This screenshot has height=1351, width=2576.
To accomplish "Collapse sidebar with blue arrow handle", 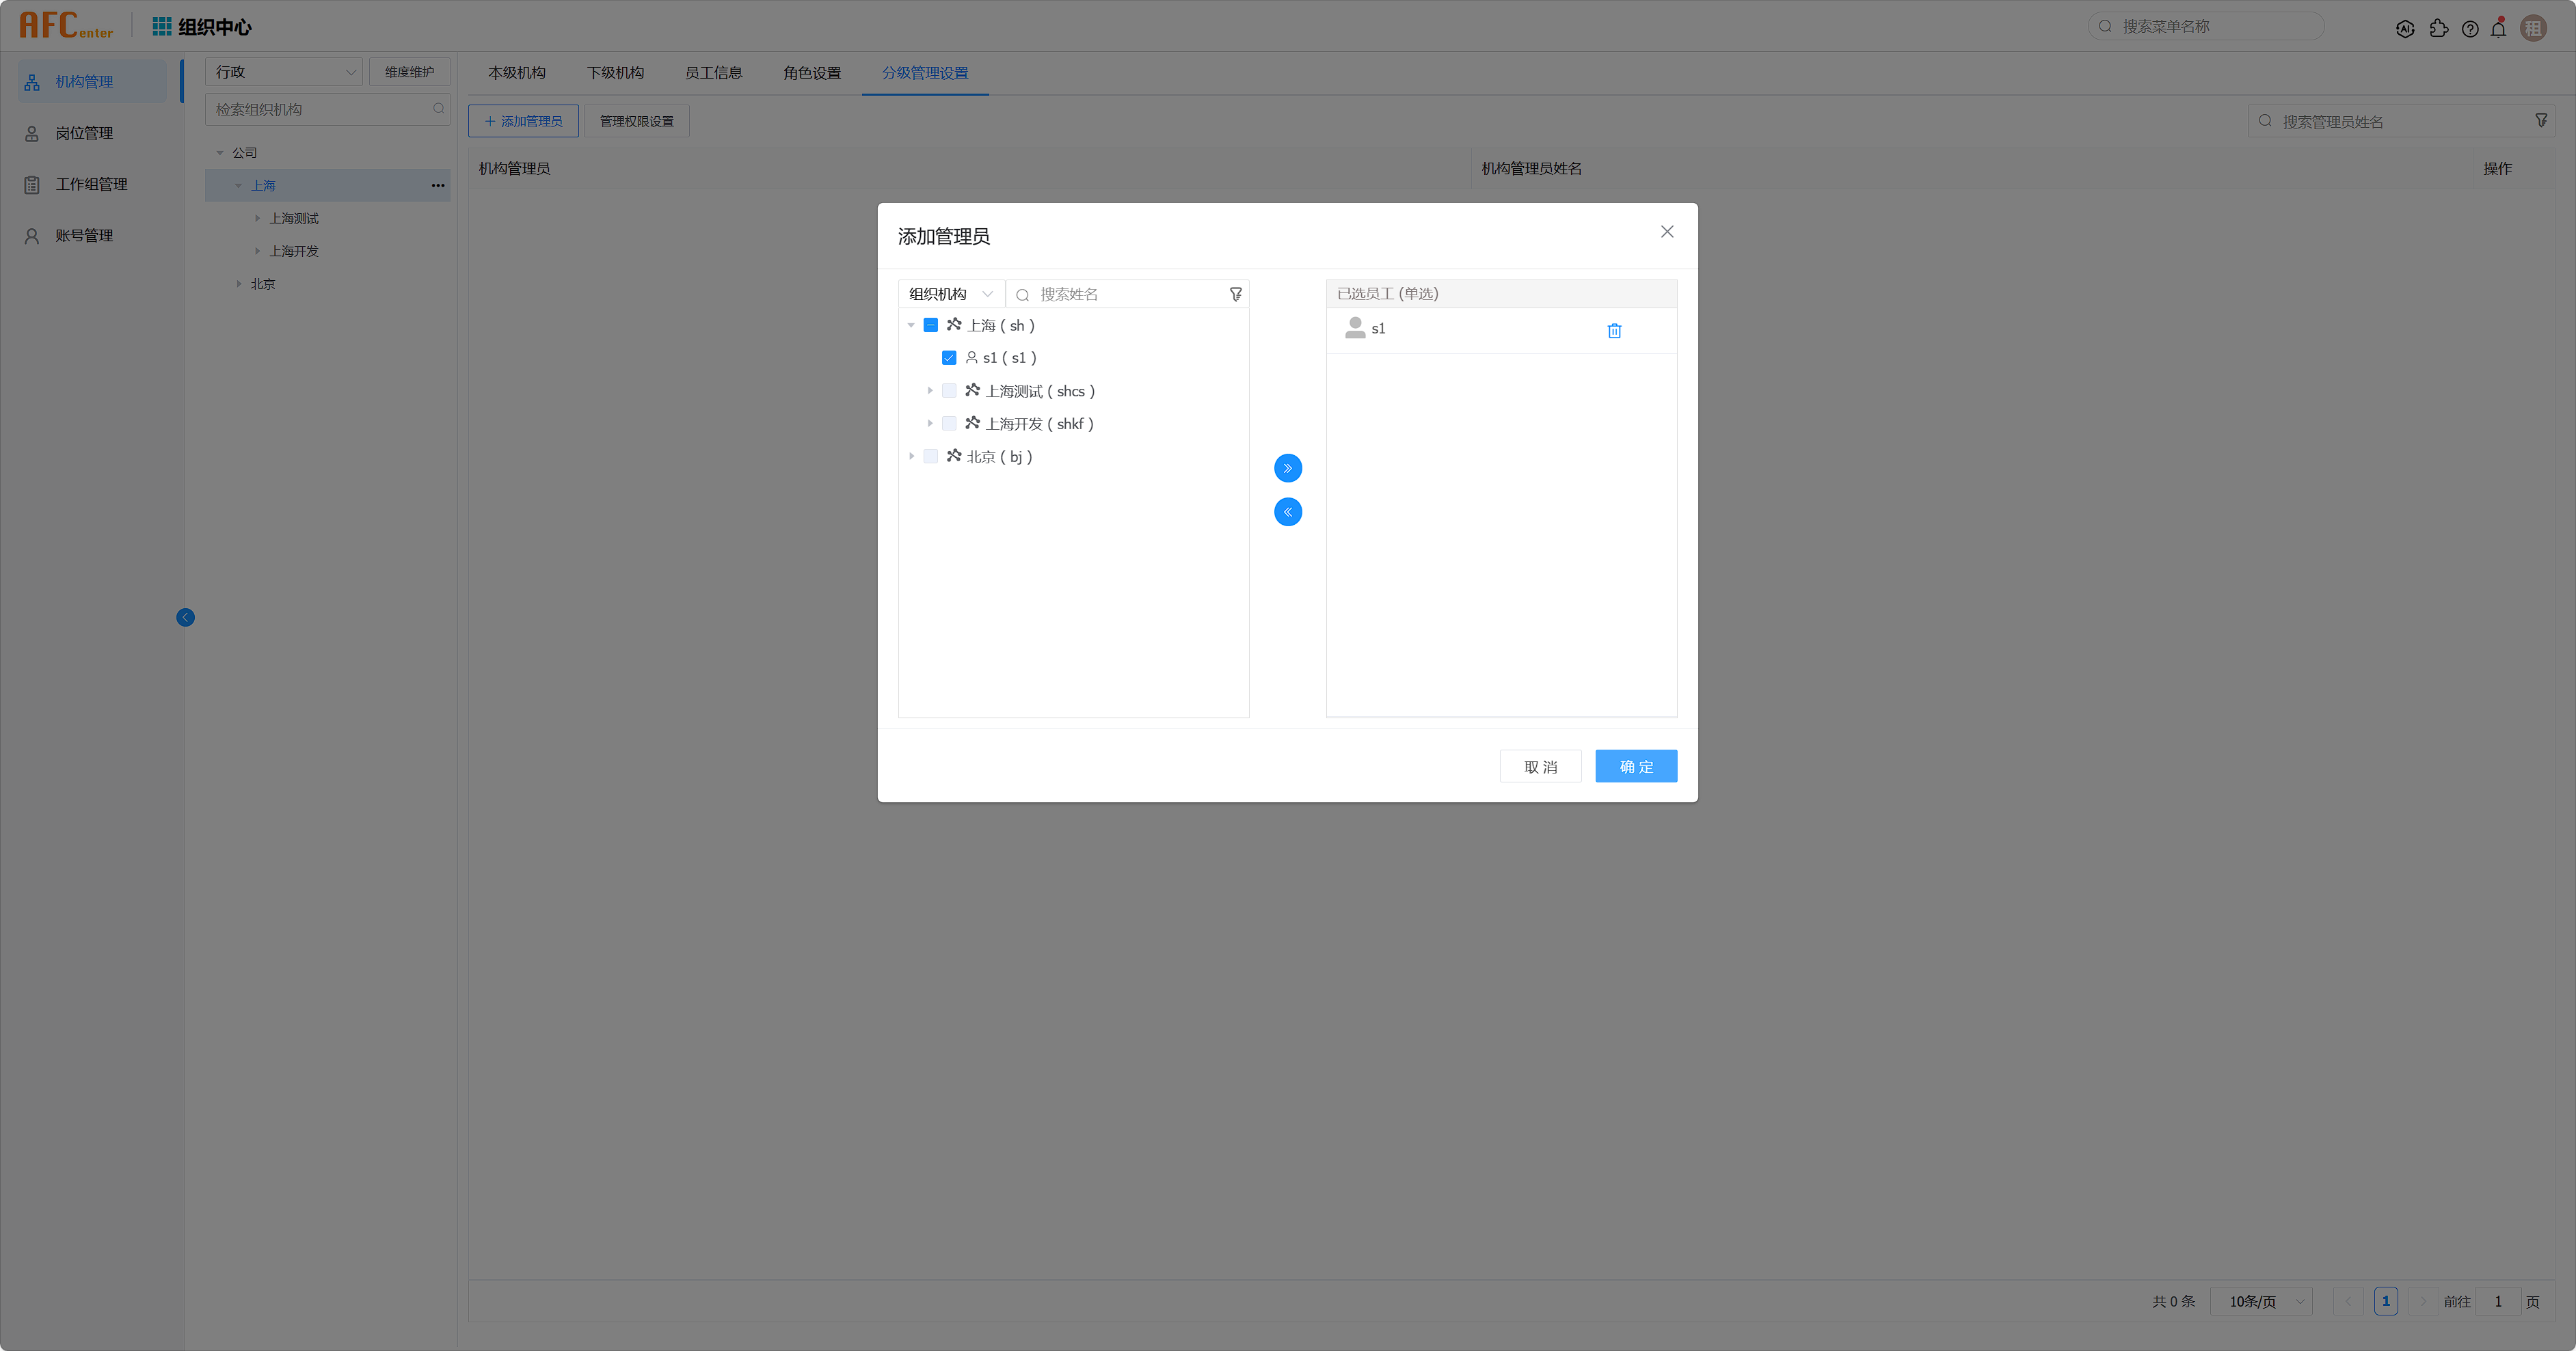I will coord(185,618).
